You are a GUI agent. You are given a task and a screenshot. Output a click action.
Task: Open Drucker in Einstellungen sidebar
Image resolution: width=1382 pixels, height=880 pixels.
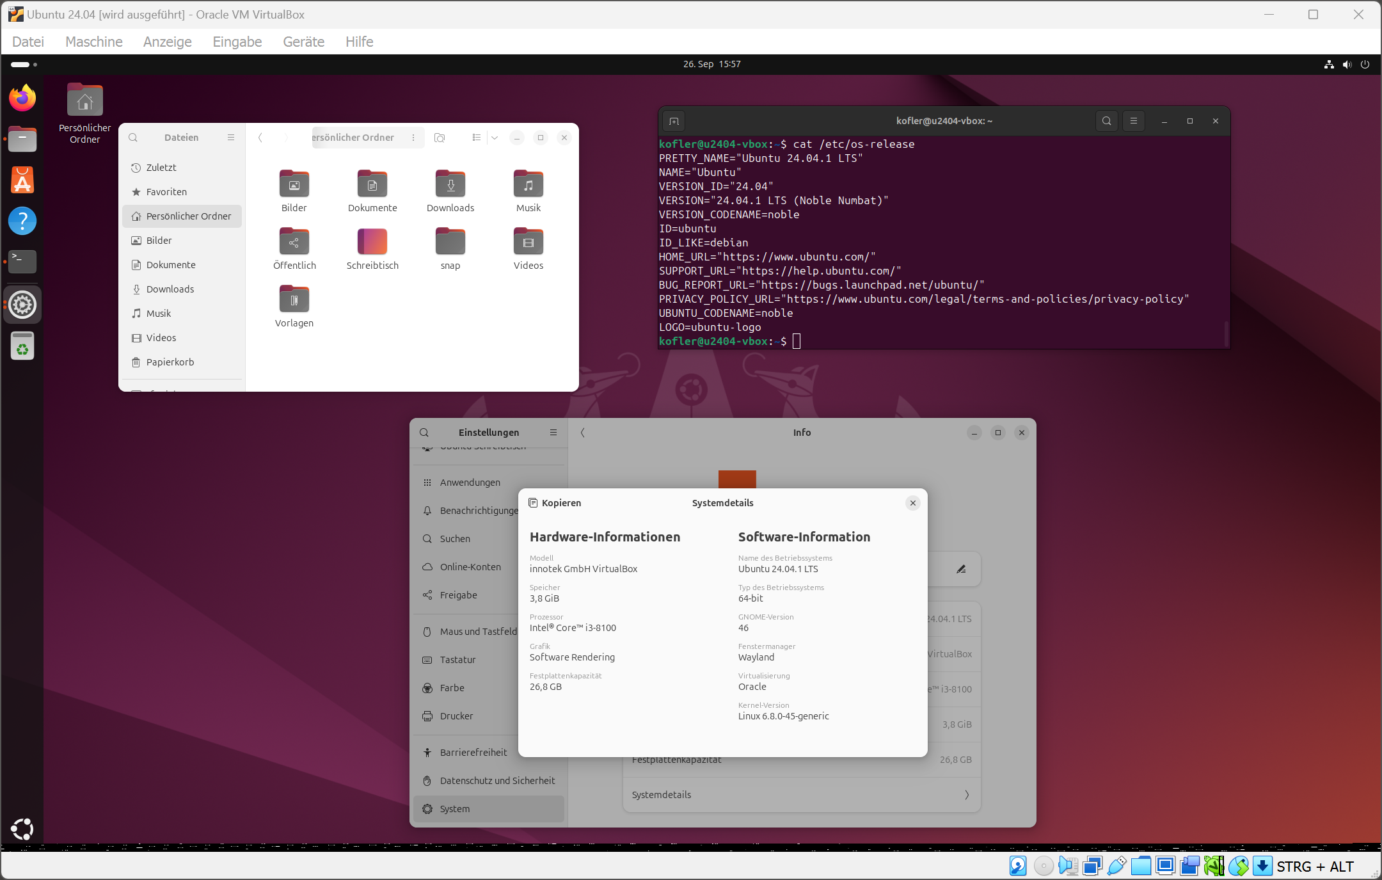[466, 716]
